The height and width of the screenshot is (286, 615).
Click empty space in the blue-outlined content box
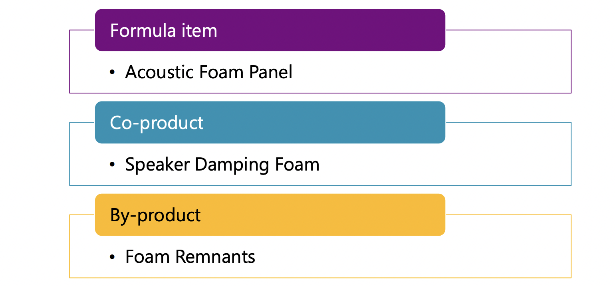tap(439, 166)
